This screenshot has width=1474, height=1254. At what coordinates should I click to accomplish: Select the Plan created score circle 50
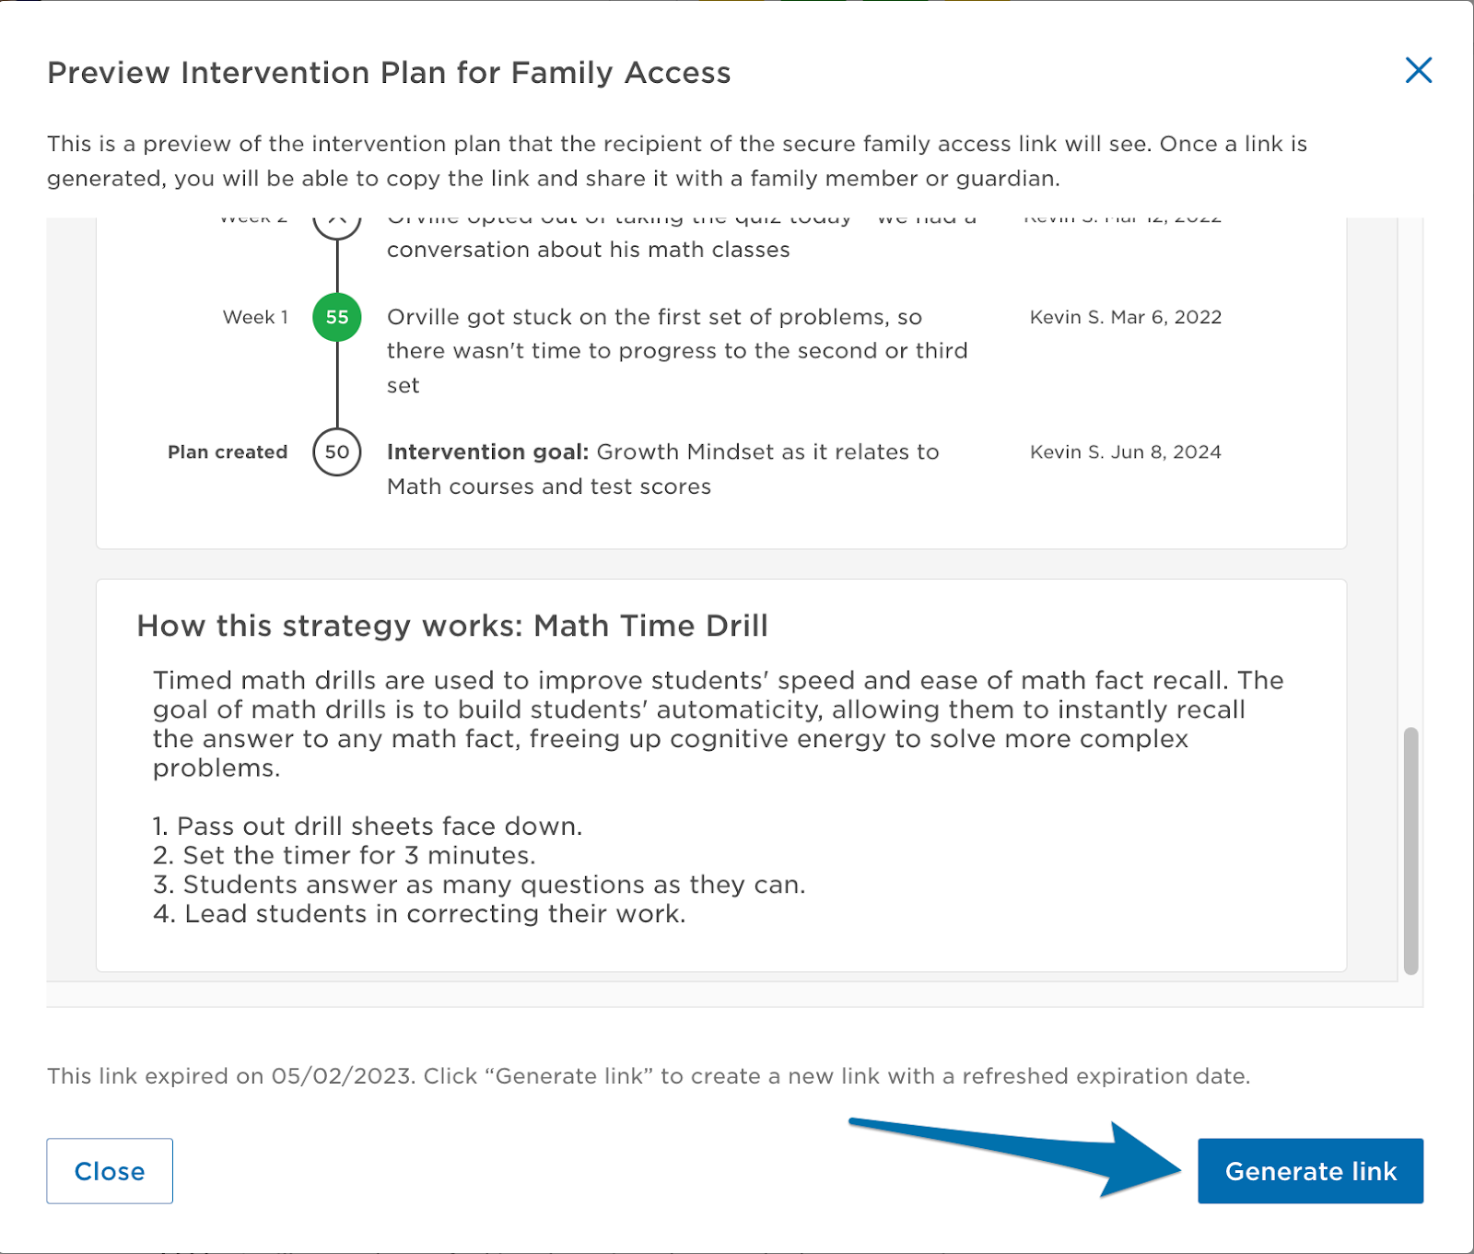(337, 452)
